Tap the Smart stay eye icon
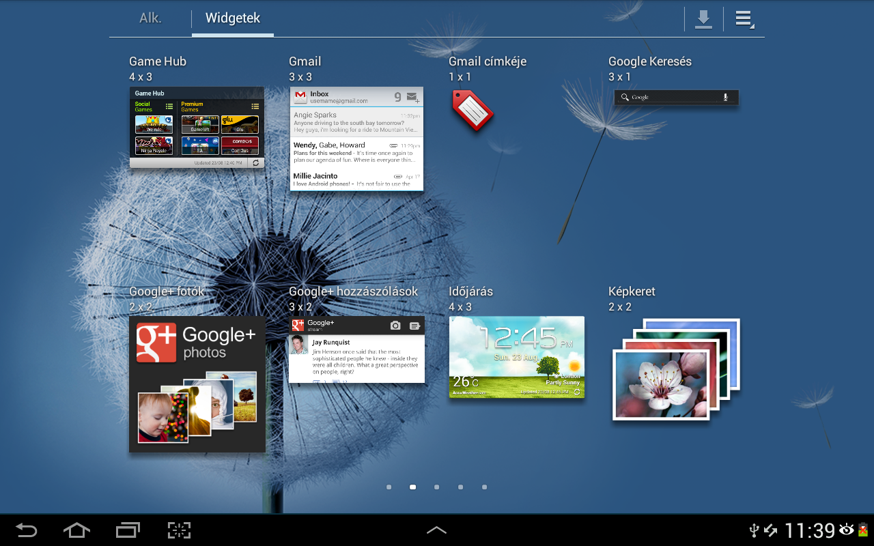 [847, 529]
